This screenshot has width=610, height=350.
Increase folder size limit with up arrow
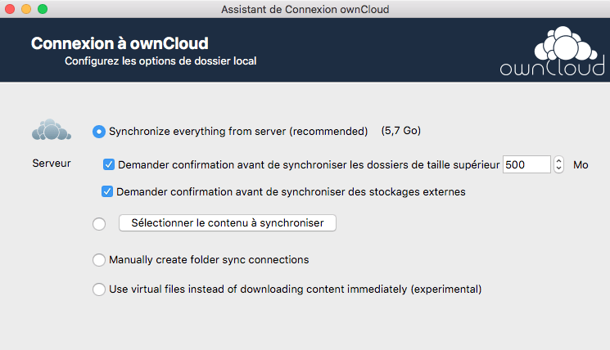pyautogui.click(x=559, y=160)
